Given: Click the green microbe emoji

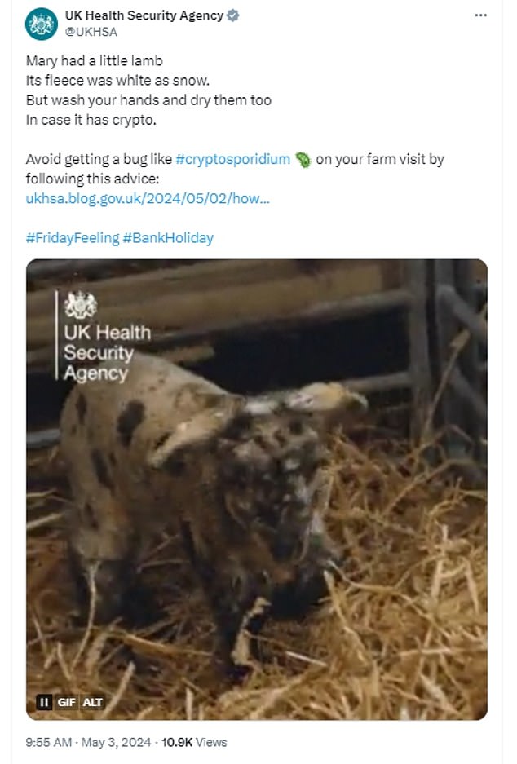Looking at the screenshot, I should [x=303, y=159].
